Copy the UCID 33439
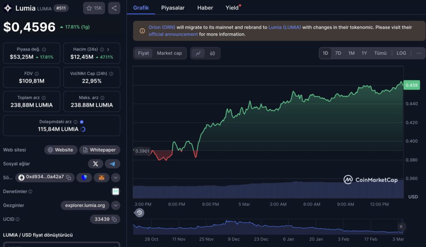 pyautogui.click(x=114, y=219)
